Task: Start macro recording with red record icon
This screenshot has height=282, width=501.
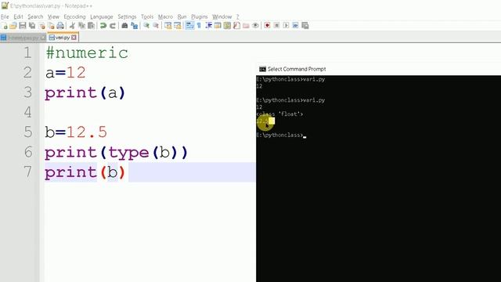Action: click(267, 26)
